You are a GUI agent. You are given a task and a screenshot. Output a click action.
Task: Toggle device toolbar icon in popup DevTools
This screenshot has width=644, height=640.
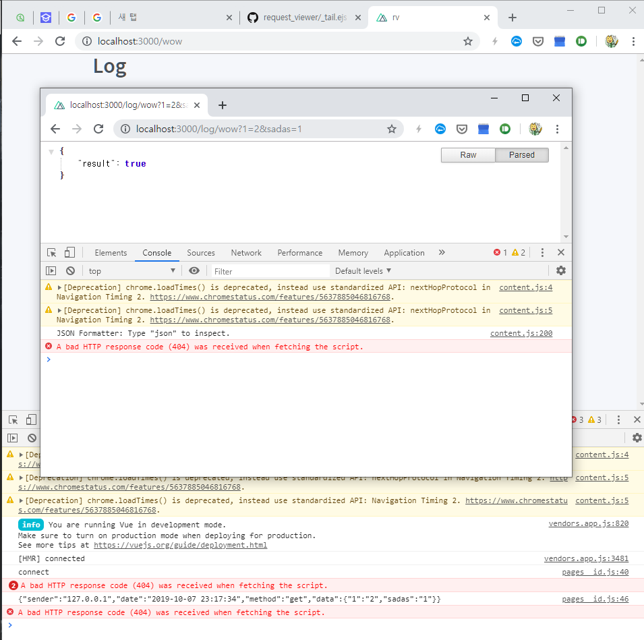click(x=69, y=253)
